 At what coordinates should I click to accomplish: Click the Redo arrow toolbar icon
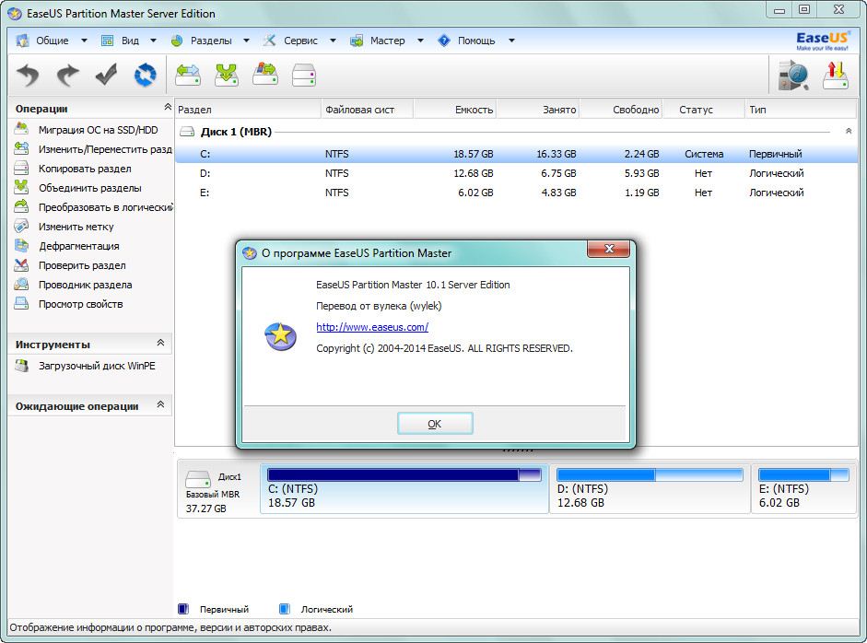point(67,76)
